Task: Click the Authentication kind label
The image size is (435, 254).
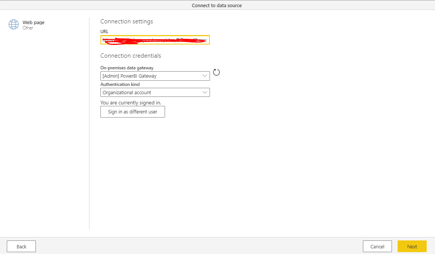Action: pos(120,84)
